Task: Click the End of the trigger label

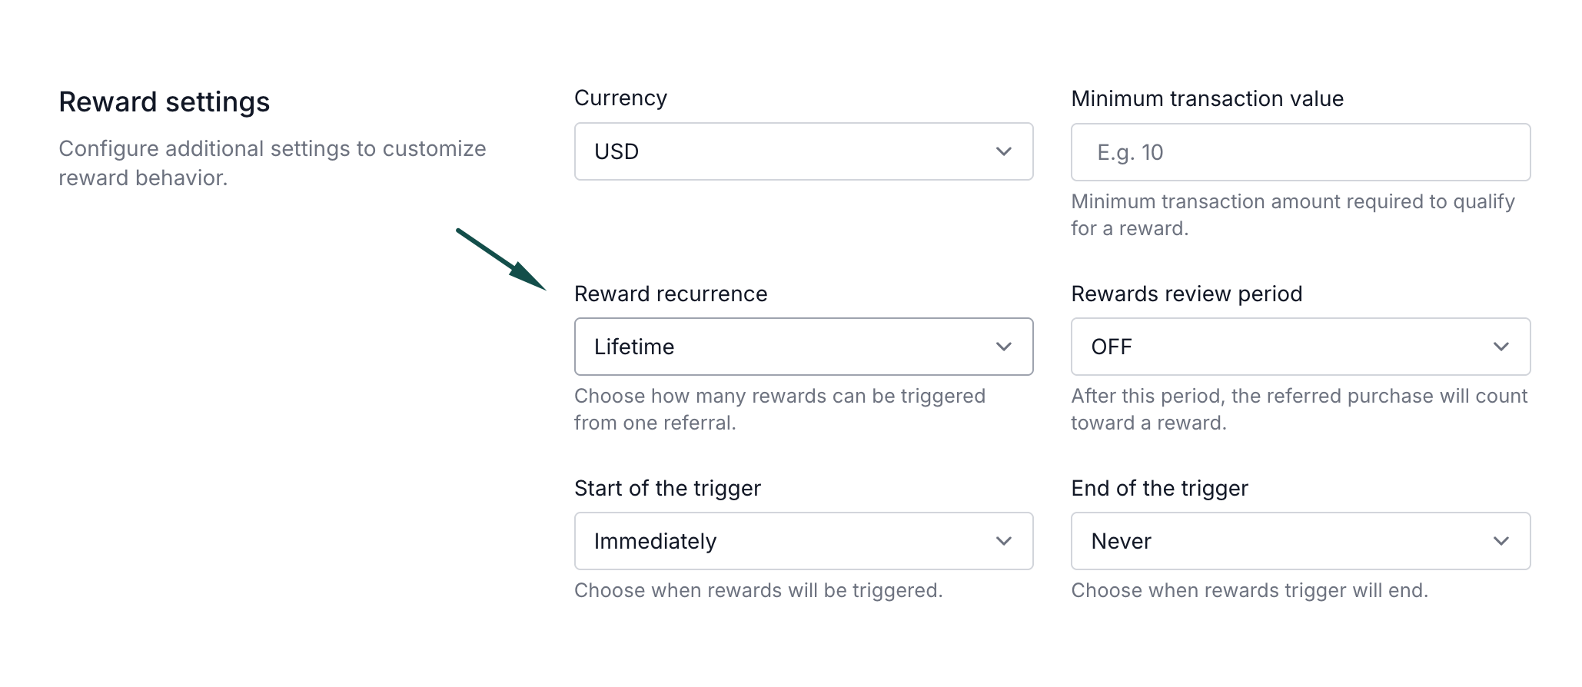Action: (x=1159, y=488)
